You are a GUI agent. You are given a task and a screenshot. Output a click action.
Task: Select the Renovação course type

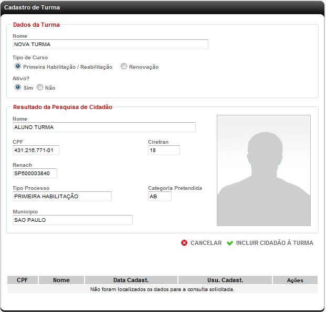(124, 67)
